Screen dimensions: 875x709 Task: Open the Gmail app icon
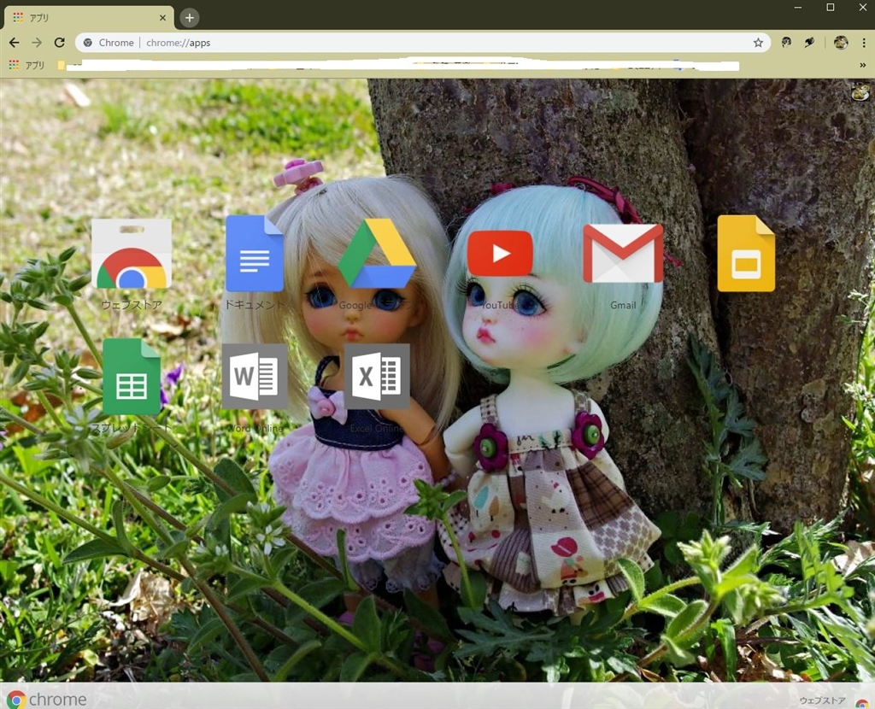coord(623,253)
